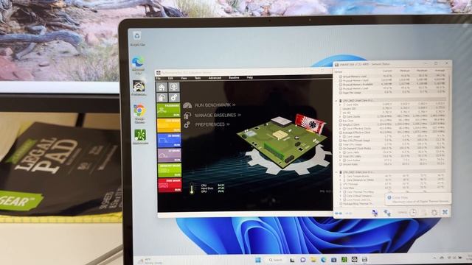472x265 pixels.
Task: Open the Advanced menu
Action: coord(215,78)
